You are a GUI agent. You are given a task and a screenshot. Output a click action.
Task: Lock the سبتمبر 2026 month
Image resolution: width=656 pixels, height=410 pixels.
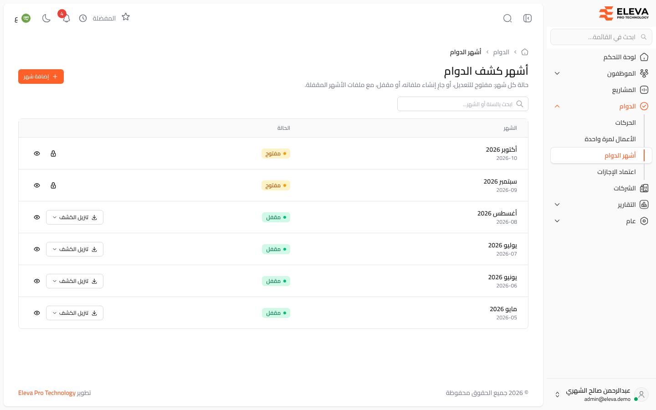[x=53, y=185]
